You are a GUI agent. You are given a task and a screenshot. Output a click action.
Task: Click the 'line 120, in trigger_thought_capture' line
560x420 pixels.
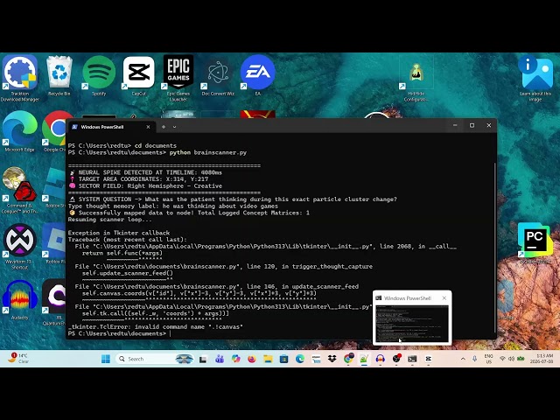[x=224, y=266]
